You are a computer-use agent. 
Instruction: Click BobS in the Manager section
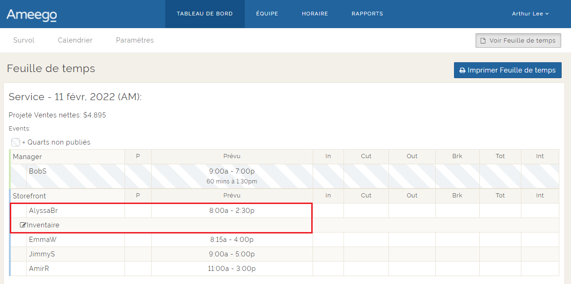coord(37,171)
